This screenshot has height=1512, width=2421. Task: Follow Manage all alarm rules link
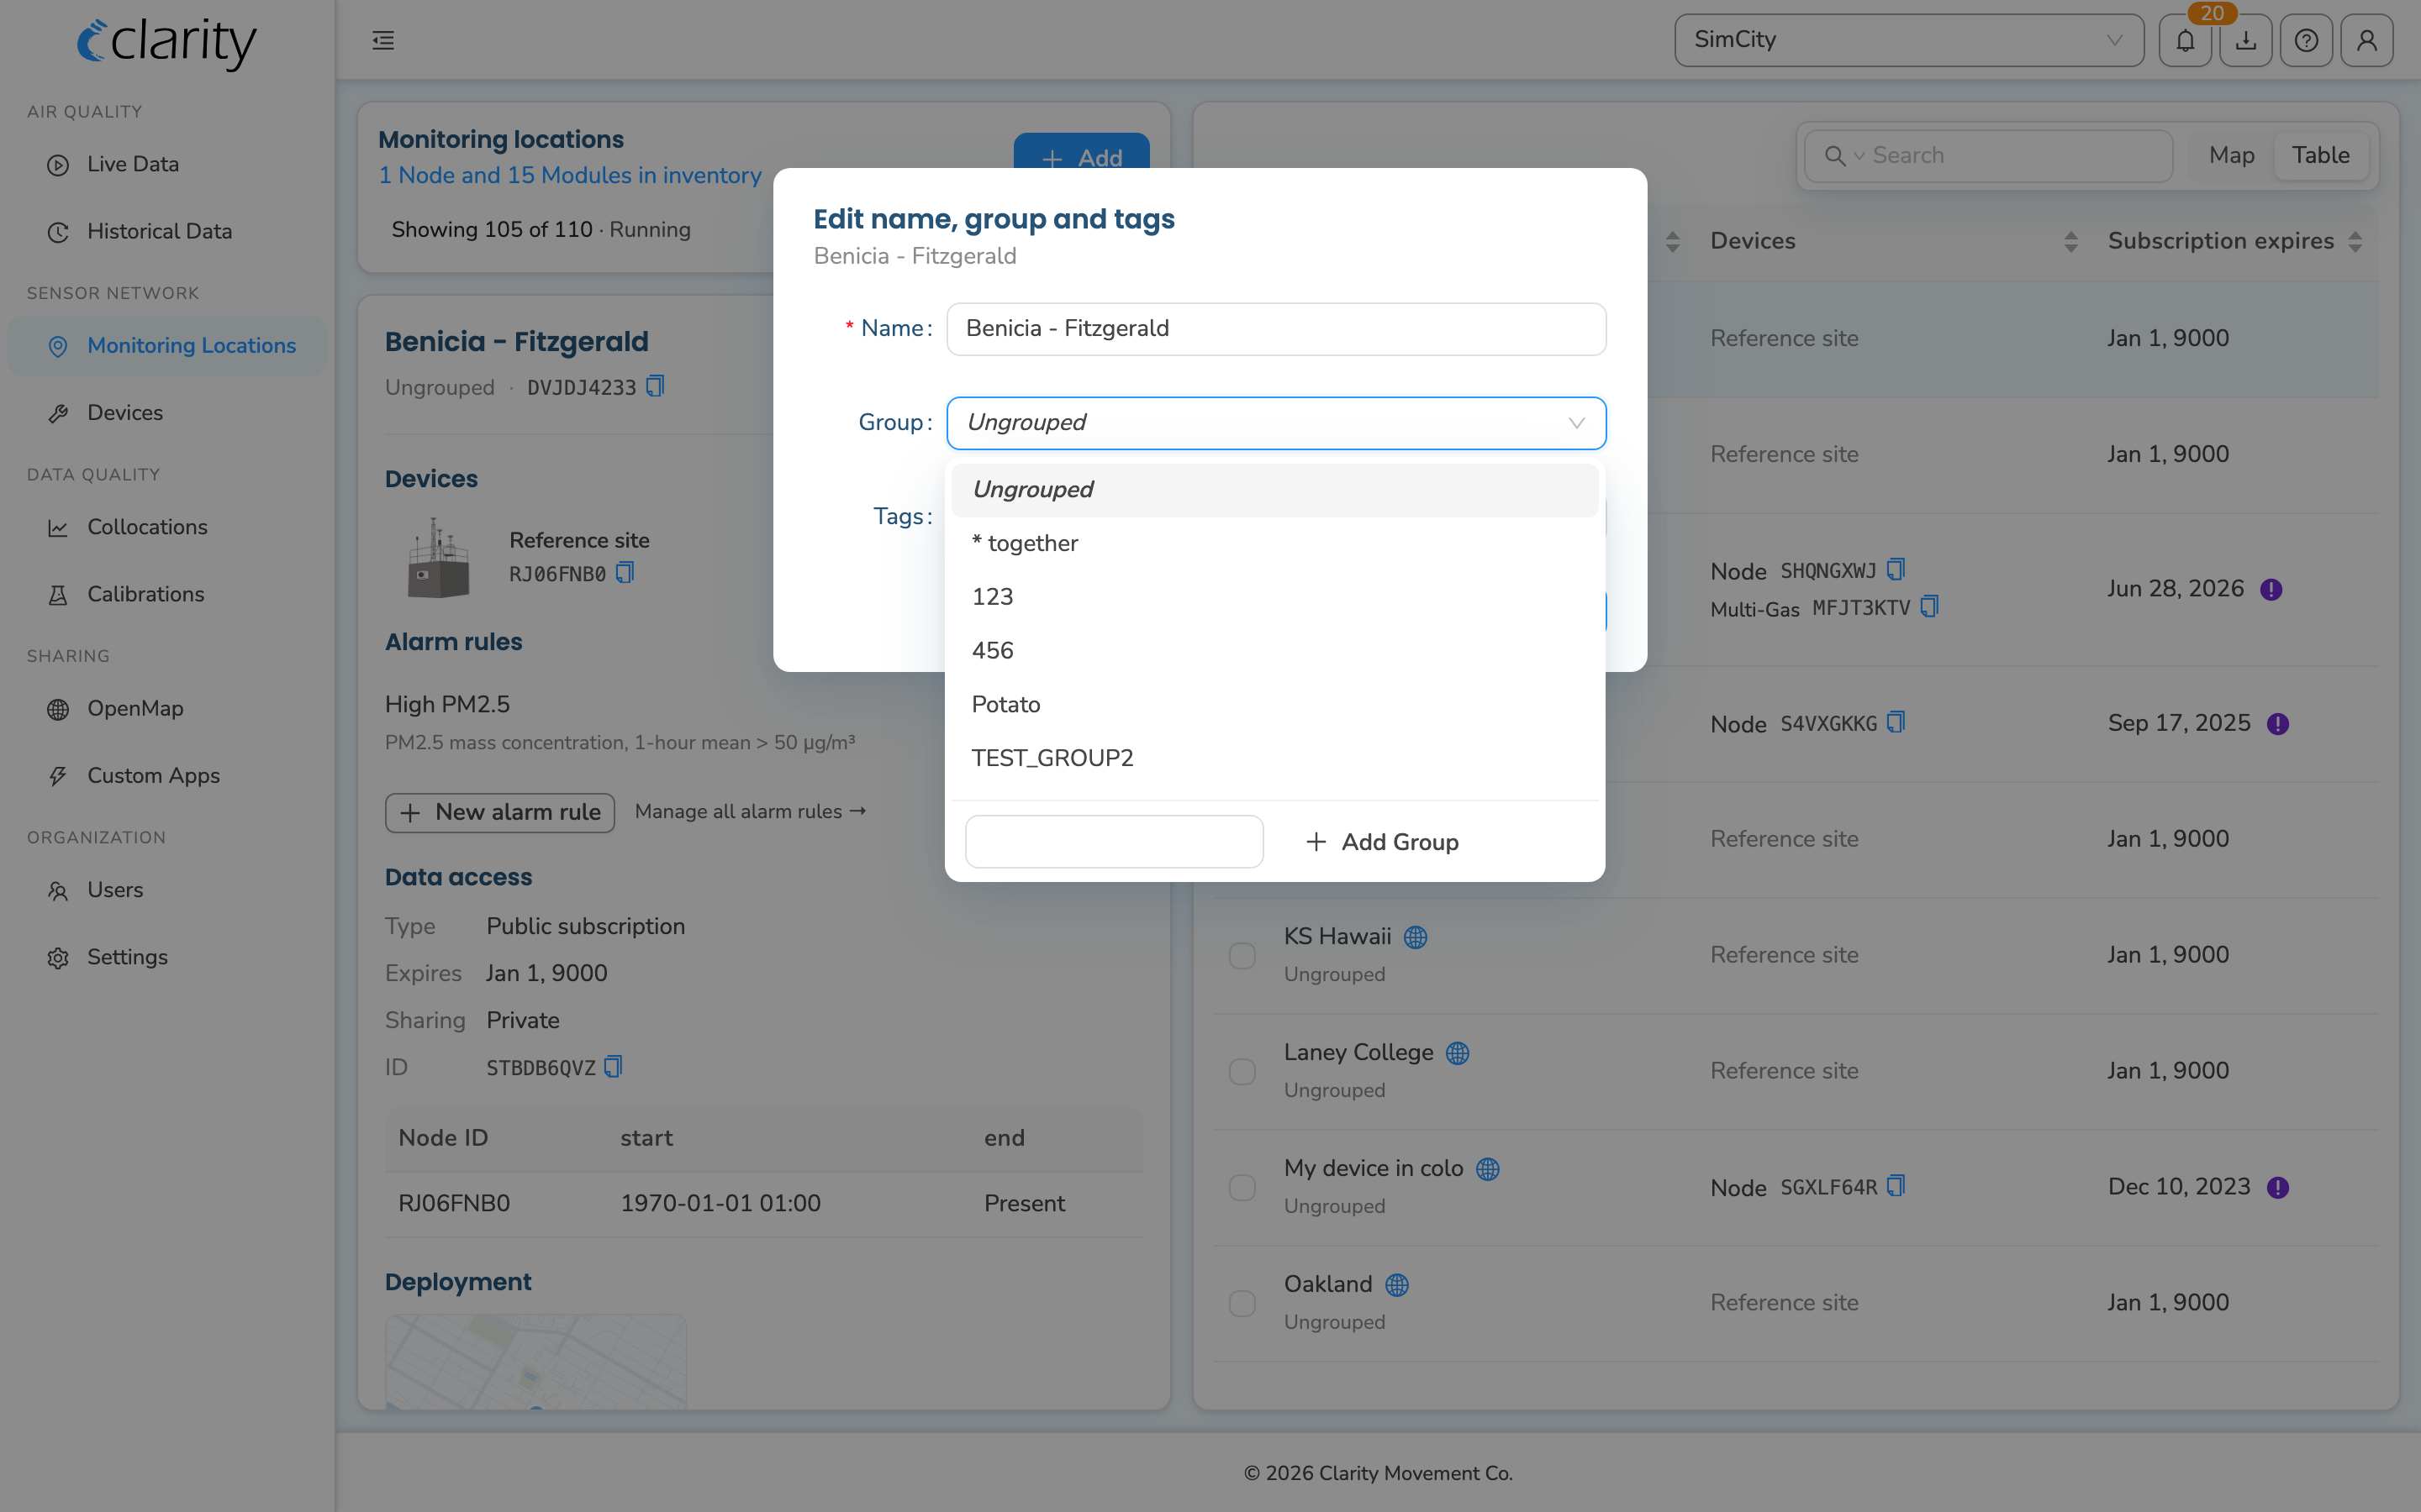click(x=751, y=812)
